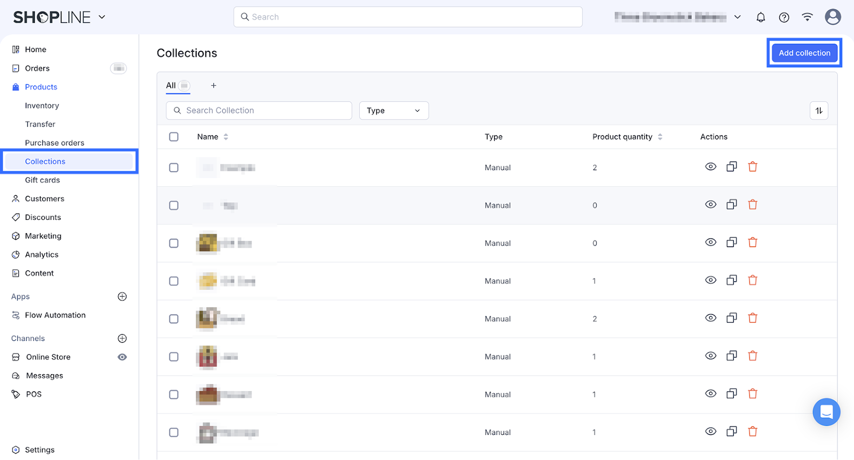Click the sort order icon button

click(819, 110)
